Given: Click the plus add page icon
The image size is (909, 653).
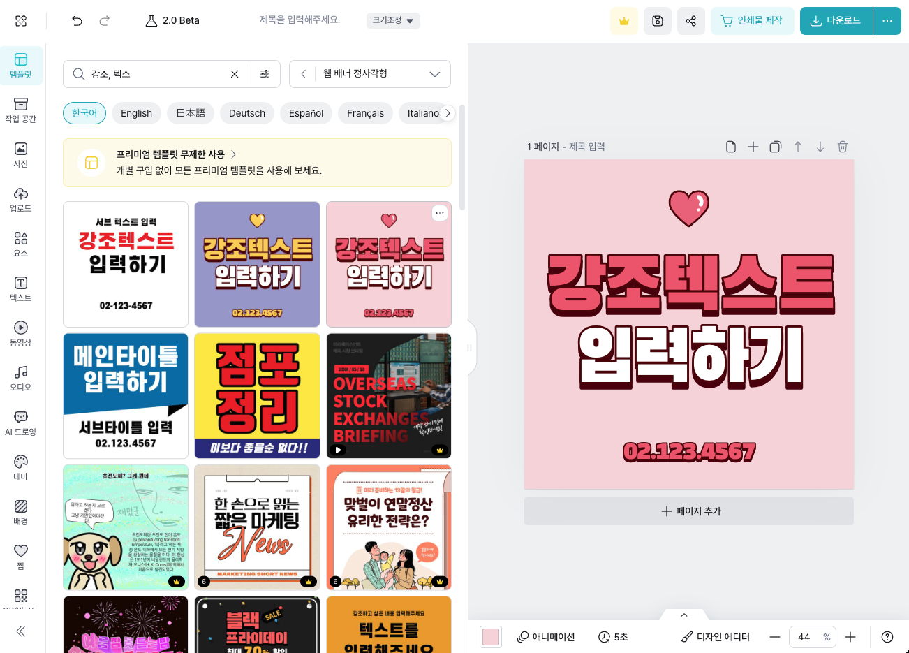Looking at the screenshot, I should pyautogui.click(x=753, y=147).
